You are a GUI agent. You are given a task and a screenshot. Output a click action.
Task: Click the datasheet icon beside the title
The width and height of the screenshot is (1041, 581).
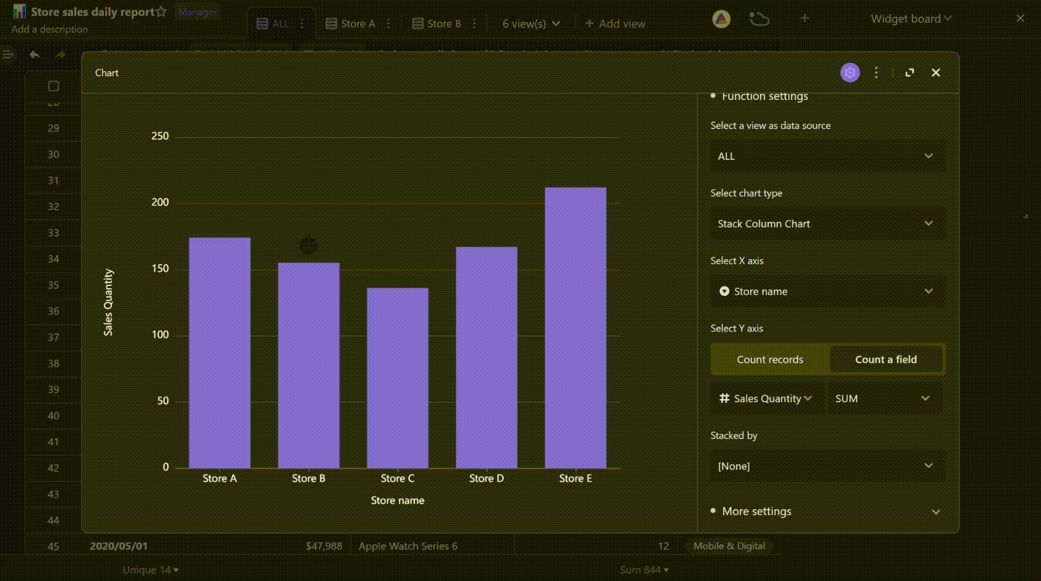pyautogui.click(x=19, y=11)
